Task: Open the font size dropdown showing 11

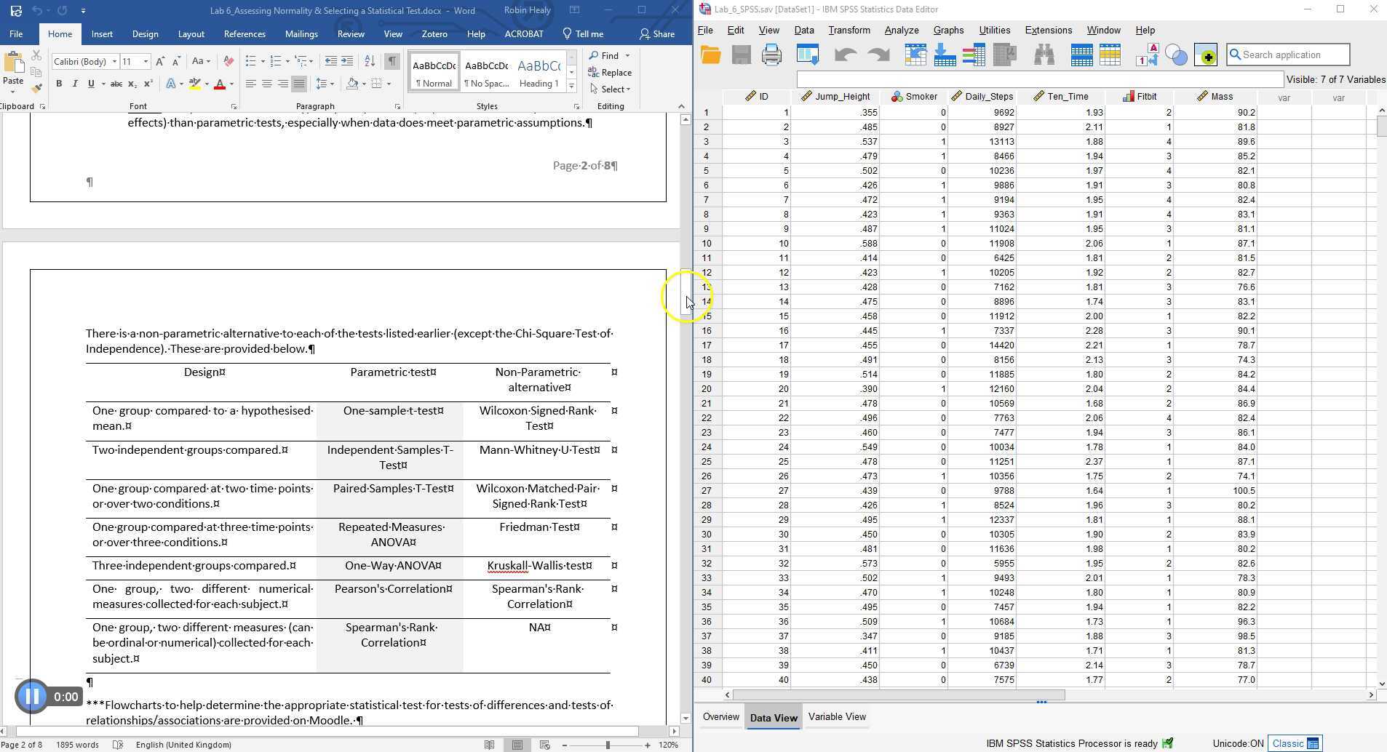Action: pos(146,62)
